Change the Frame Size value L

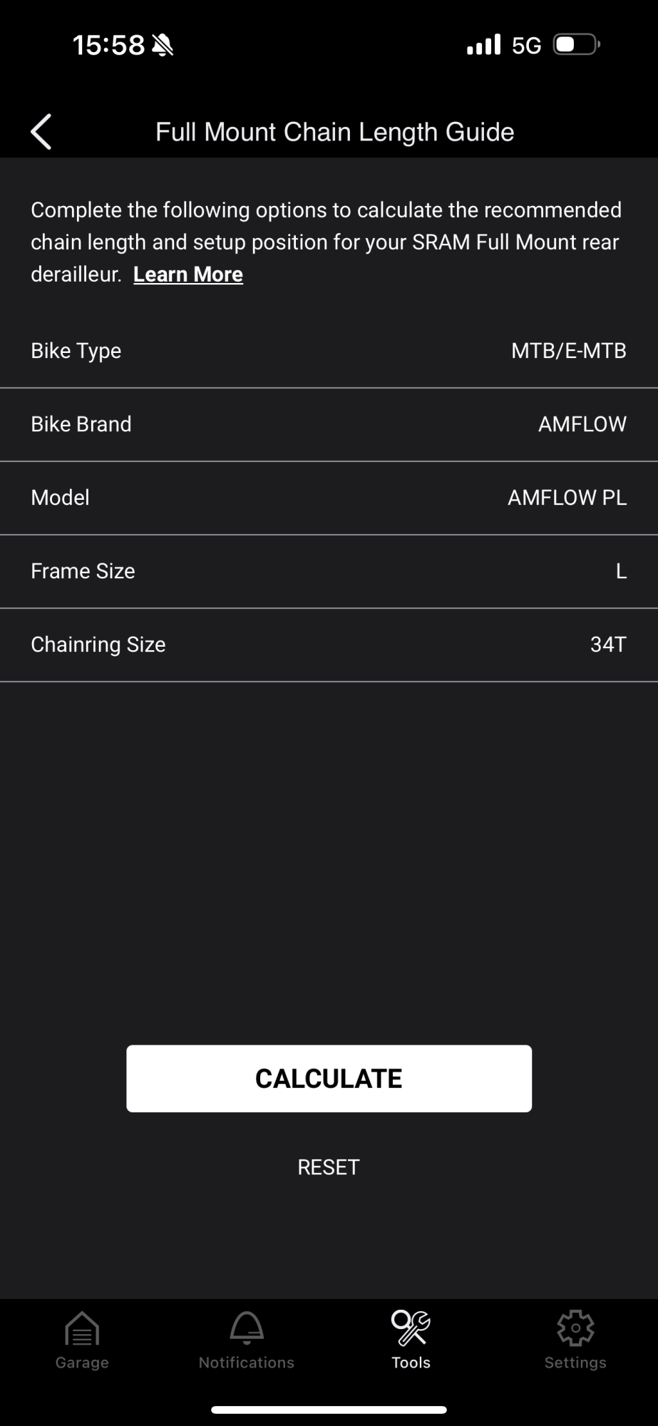pyautogui.click(x=329, y=571)
